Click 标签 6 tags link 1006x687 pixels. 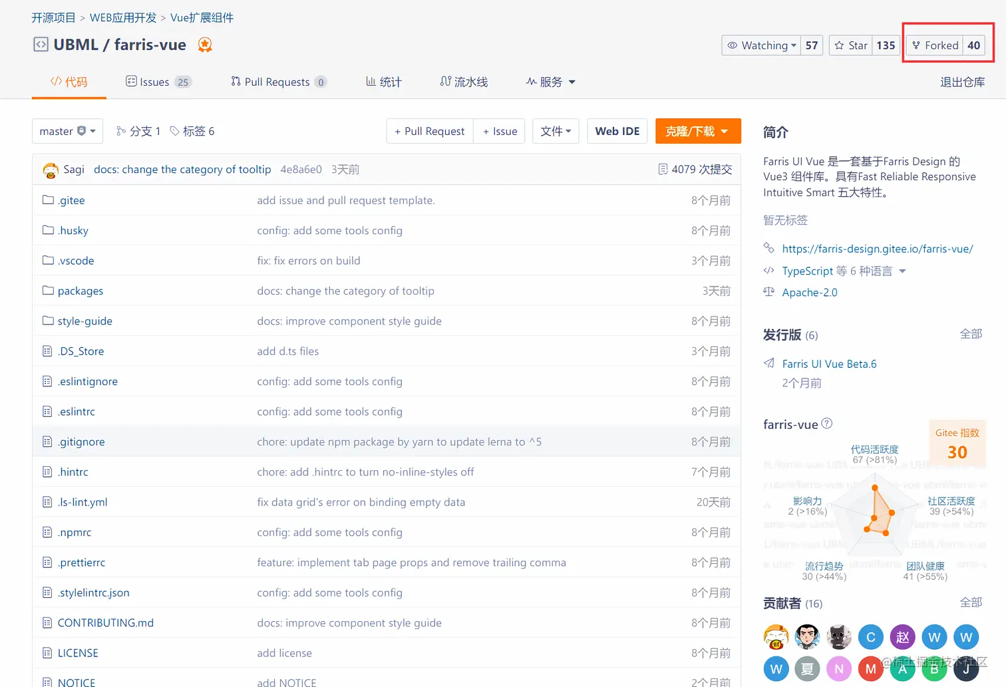point(192,131)
